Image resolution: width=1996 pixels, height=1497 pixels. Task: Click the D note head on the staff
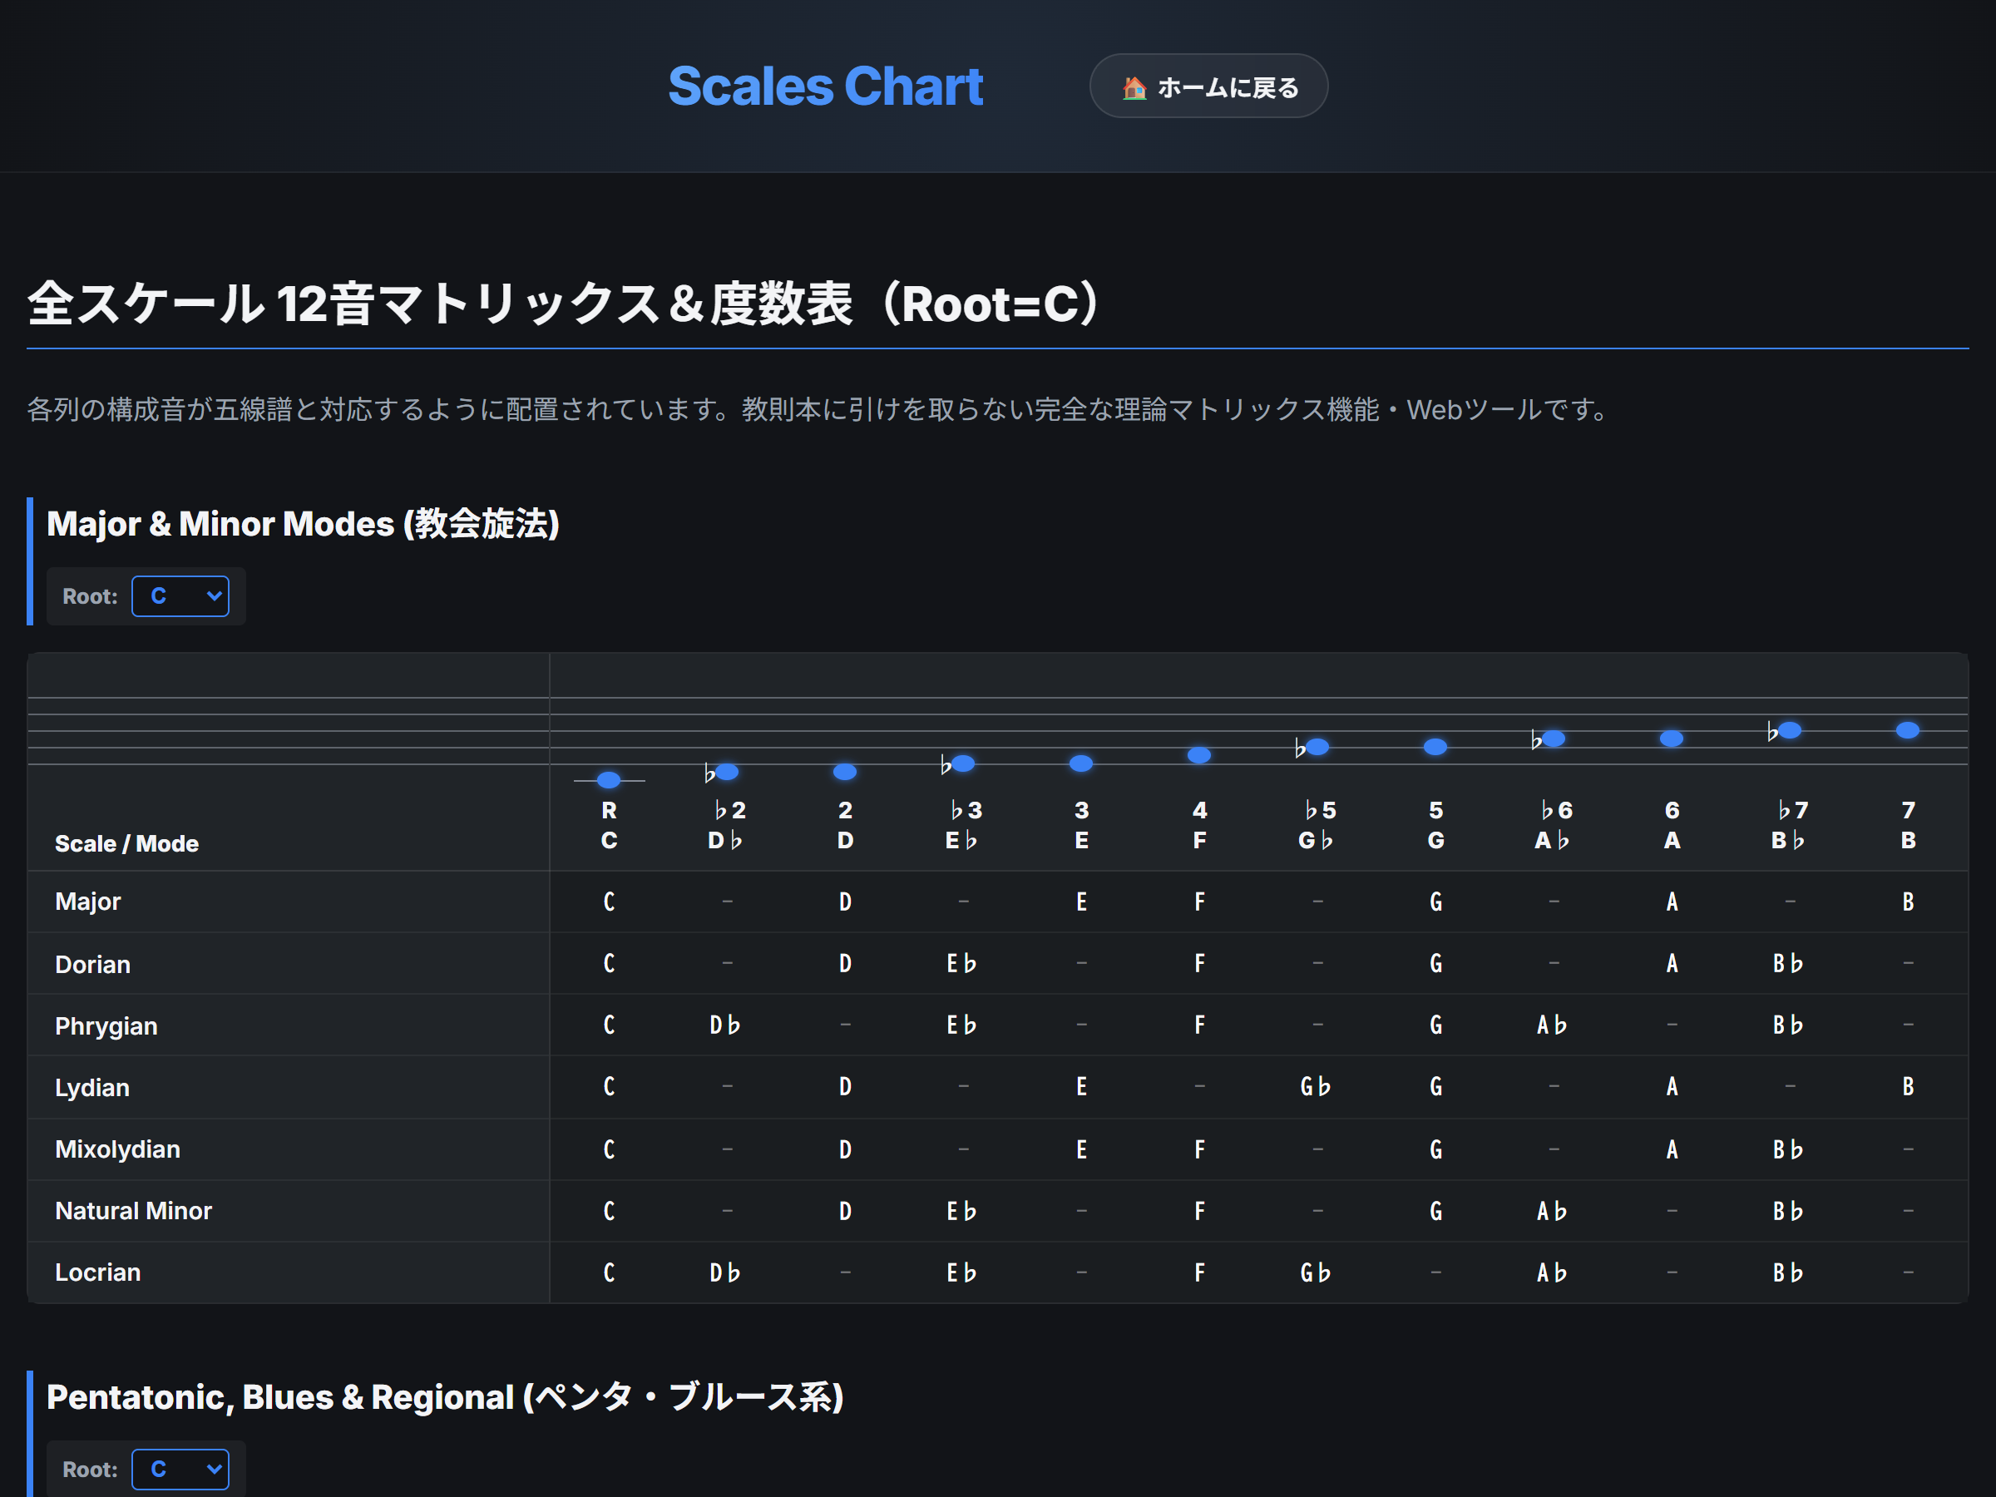coord(843,771)
